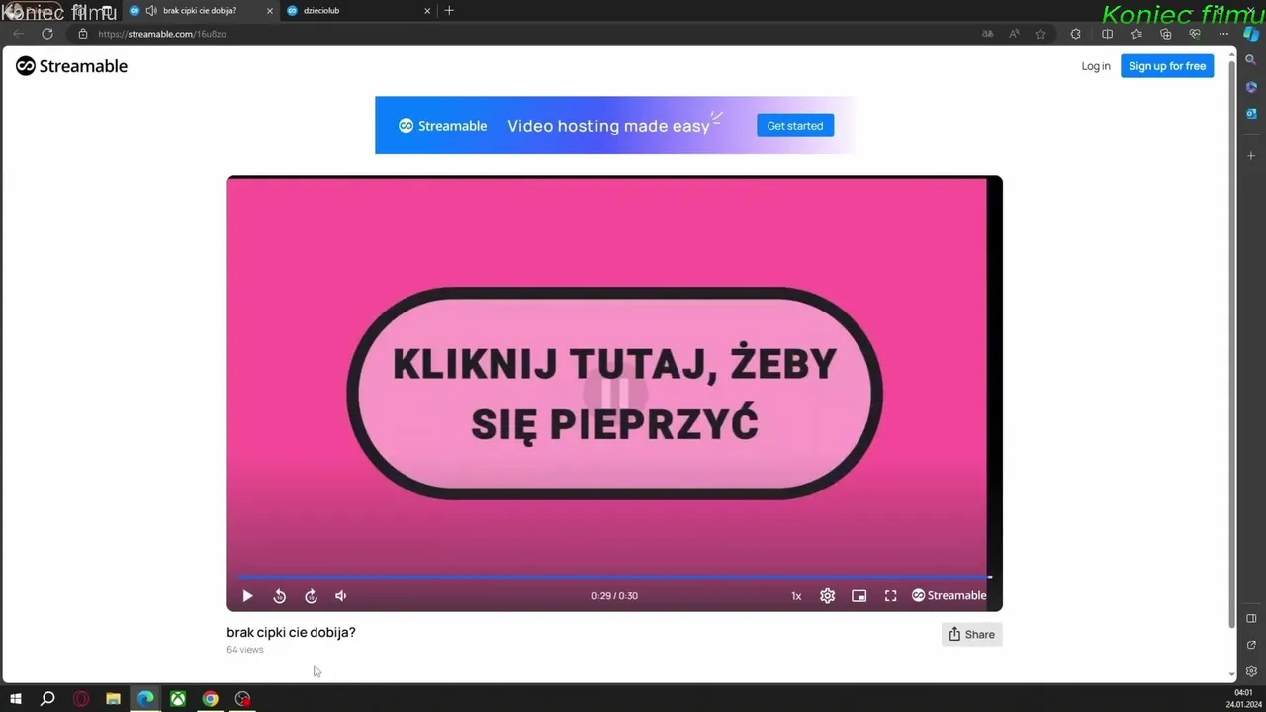Select the active tab with audio icon
Image resolution: width=1266 pixels, height=712 pixels.
tap(201, 10)
